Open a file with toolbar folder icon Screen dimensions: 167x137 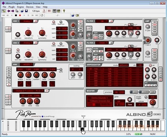(x=22, y=11)
